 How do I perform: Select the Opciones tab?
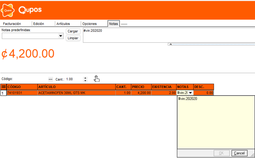[x=90, y=24]
